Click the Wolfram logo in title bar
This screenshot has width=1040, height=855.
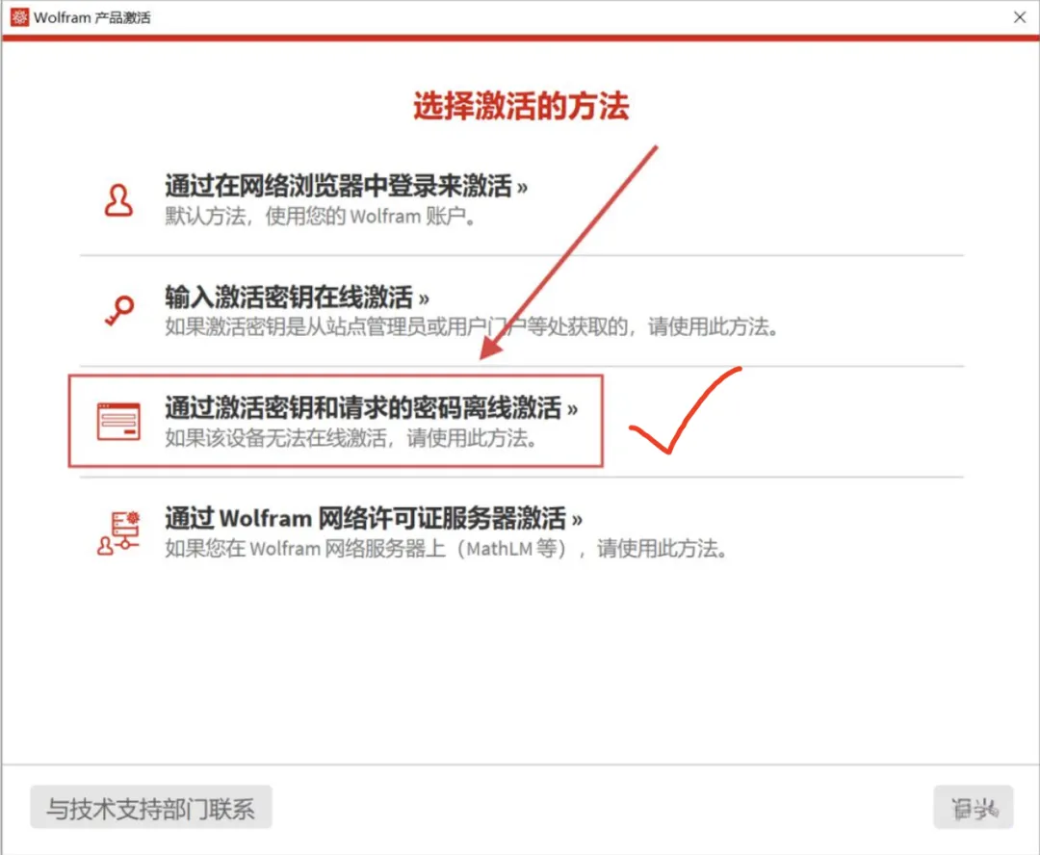pos(19,17)
